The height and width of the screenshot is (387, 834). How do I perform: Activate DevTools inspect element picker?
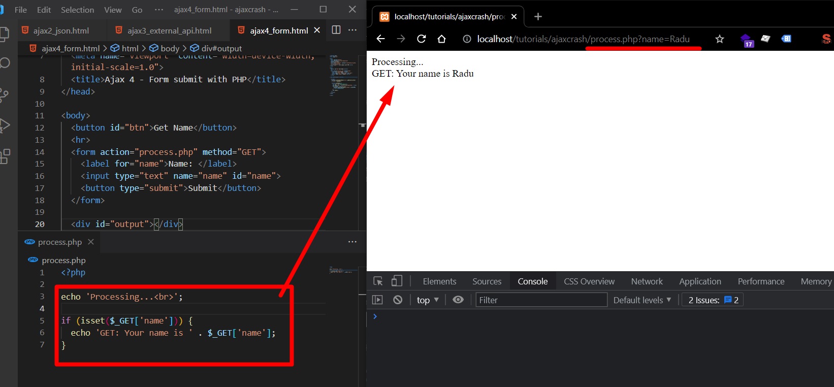pos(378,281)
